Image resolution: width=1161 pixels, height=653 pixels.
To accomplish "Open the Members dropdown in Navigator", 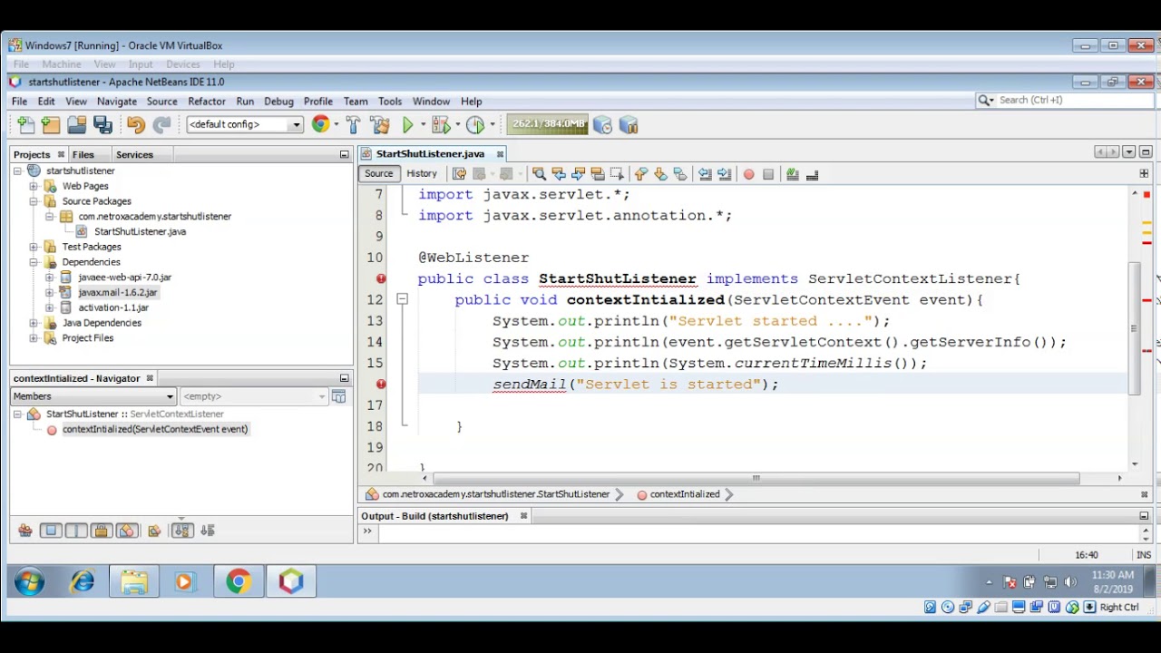I will (x=169, y=396).
